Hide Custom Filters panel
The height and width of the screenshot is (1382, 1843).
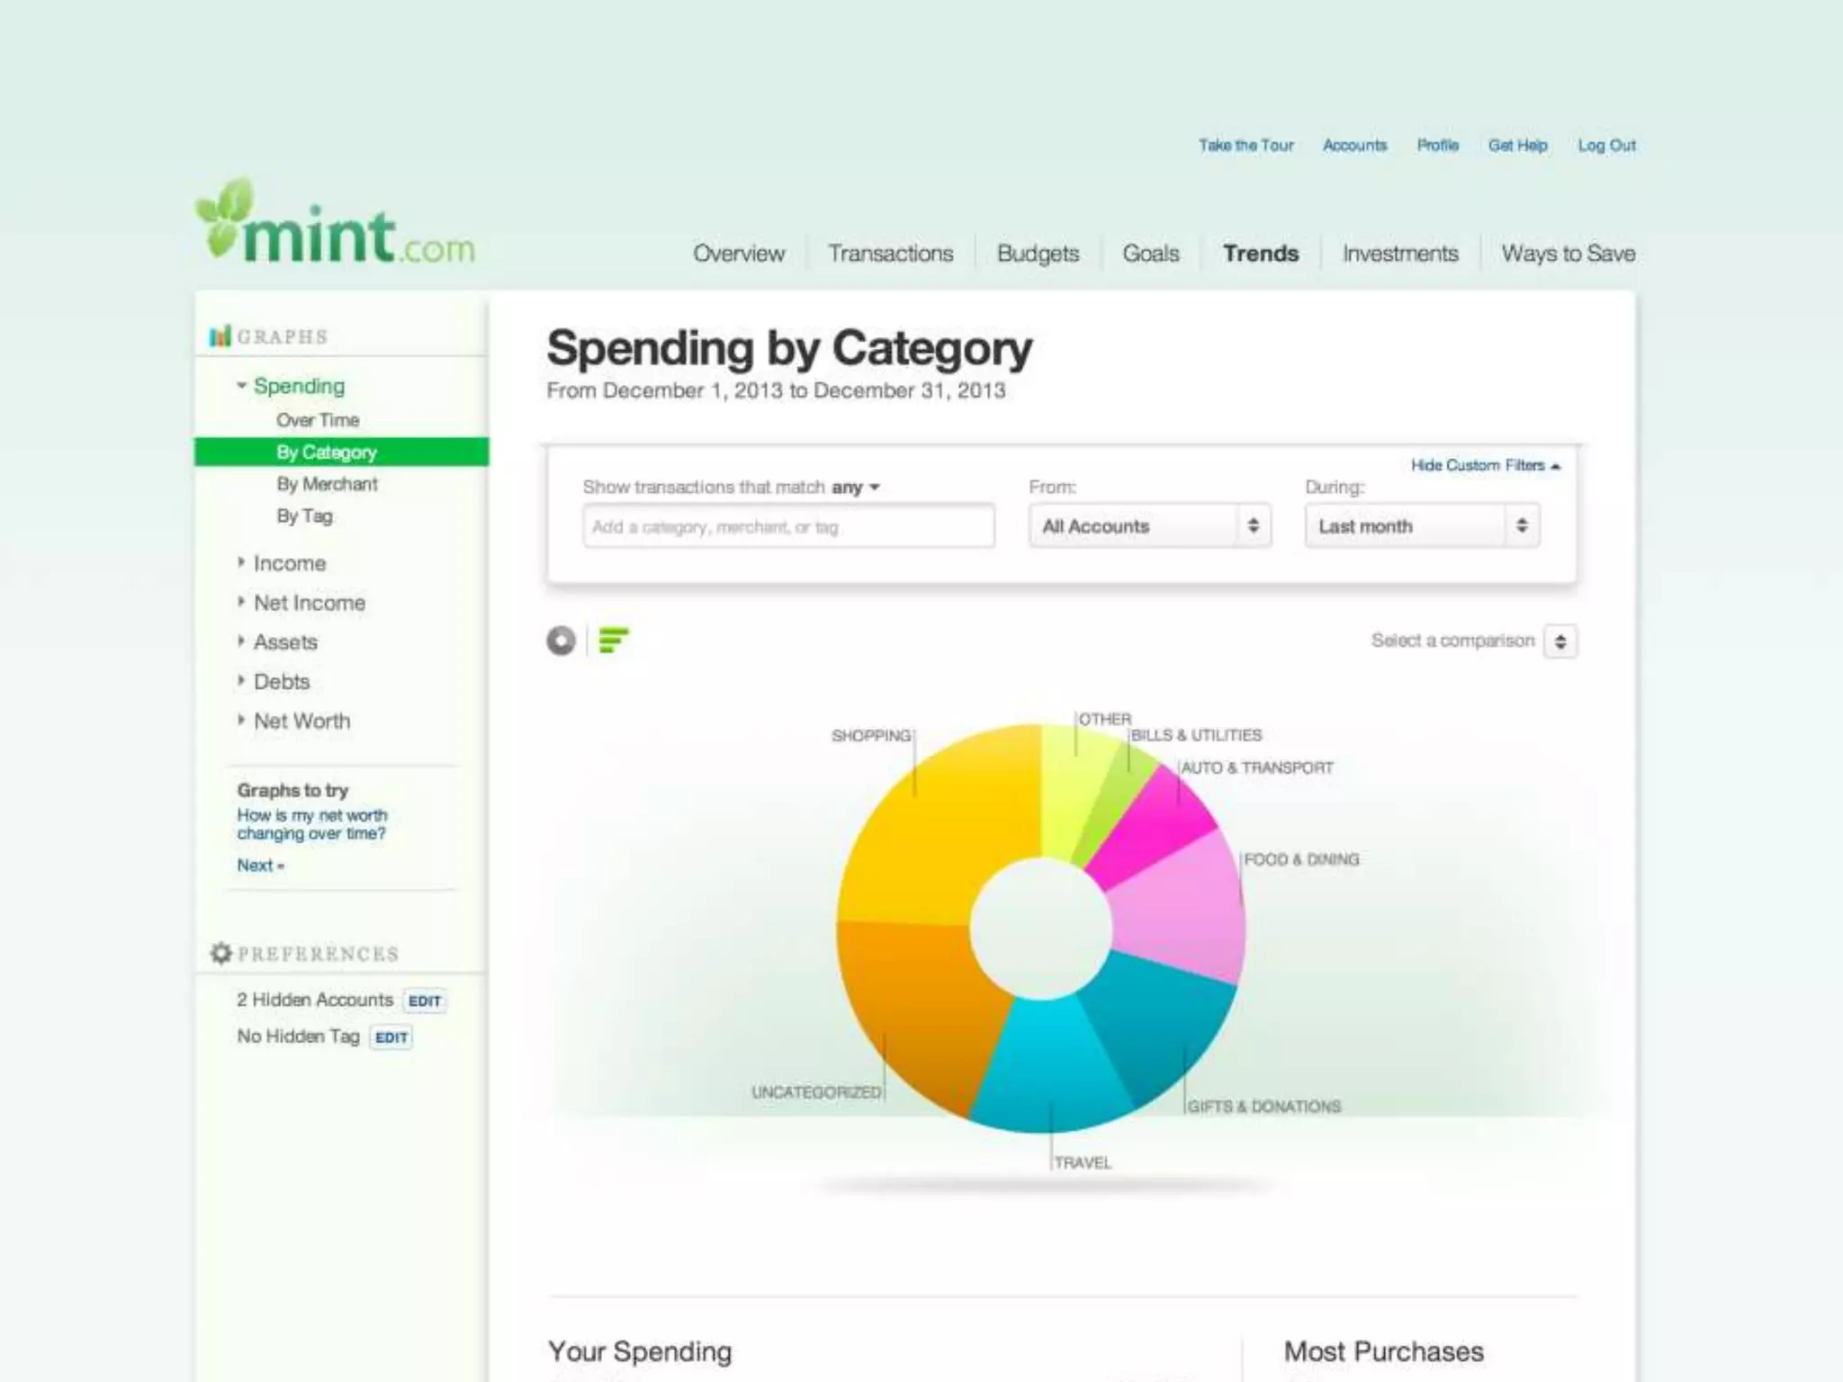(x=1485, y=465)
